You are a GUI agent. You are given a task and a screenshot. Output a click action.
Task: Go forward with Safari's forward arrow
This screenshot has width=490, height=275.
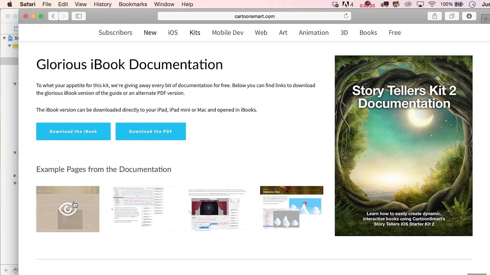[x=64, y=16]
